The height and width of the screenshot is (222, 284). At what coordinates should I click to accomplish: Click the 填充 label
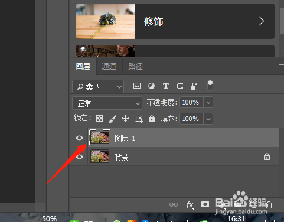point(169,119)
